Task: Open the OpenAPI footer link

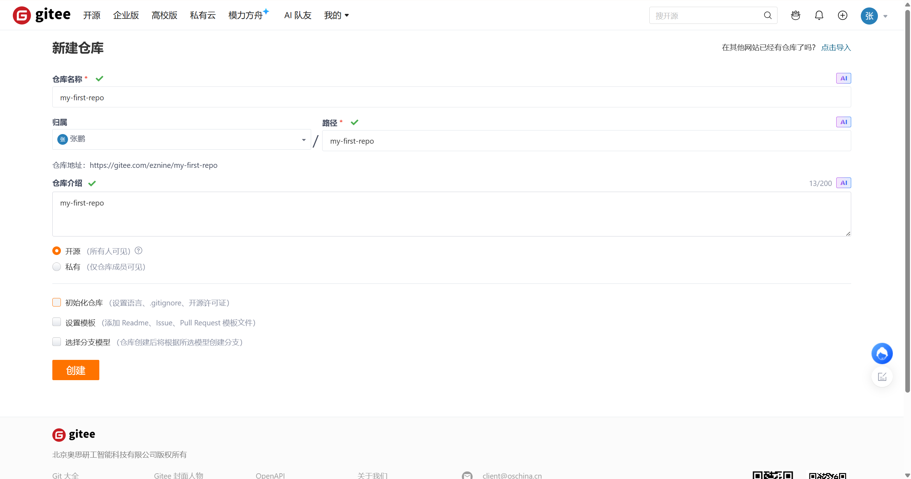Action: click(x=270, y=475)
